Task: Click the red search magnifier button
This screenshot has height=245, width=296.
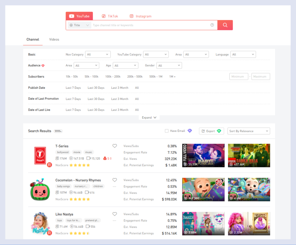Action: click(x=225, y=25)
